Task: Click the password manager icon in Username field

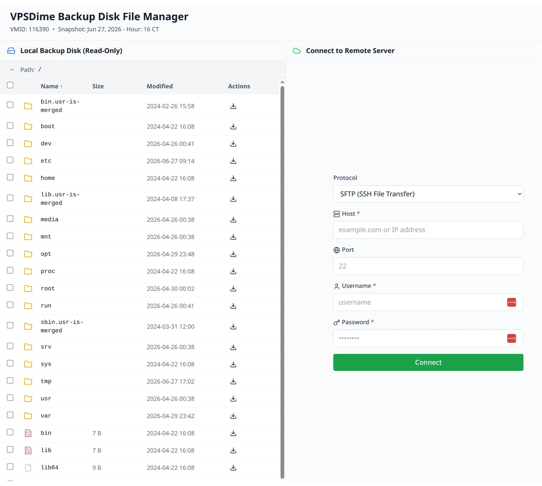Action: pyautogui.click(x=511, y=302)
